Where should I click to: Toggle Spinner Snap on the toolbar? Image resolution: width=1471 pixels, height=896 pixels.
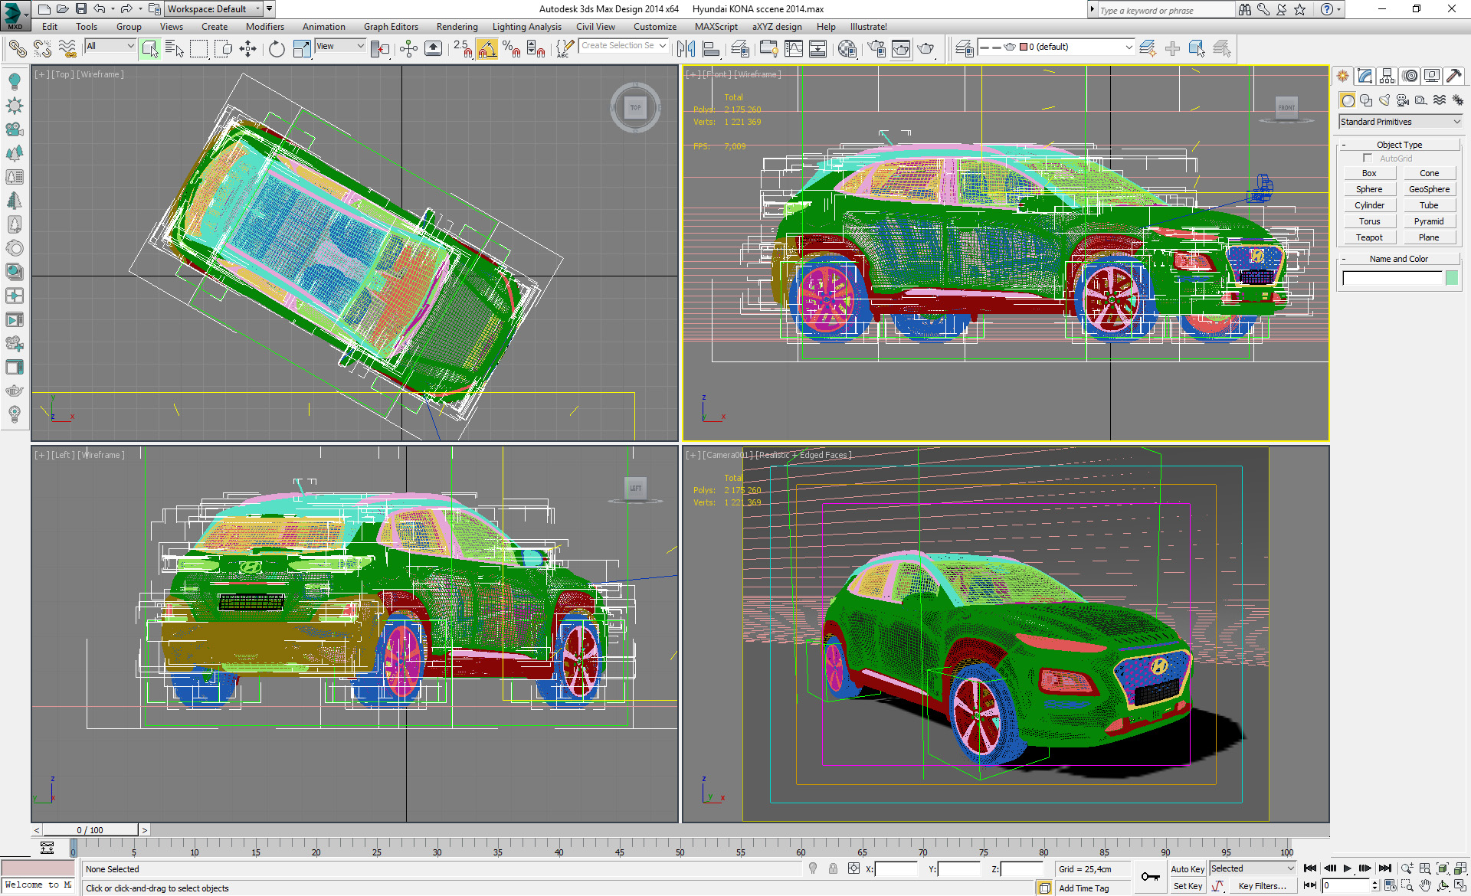pos(536,49)
